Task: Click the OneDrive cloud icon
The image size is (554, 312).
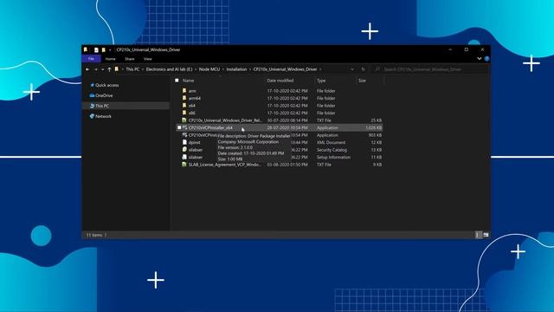Action: click(93, 95)
